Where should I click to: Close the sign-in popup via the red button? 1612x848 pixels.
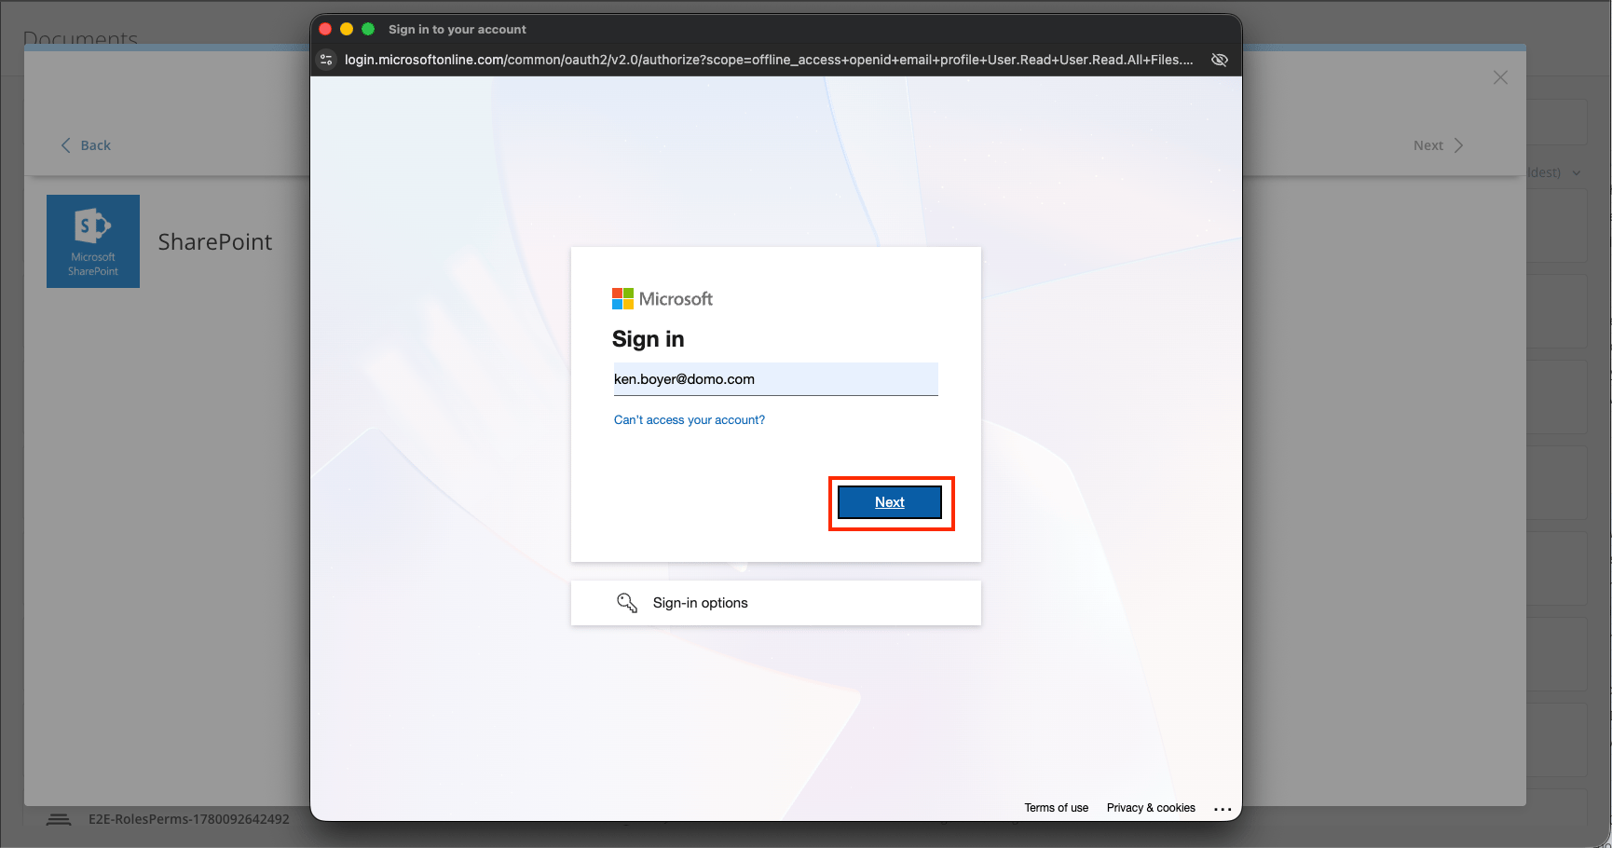[325, 29]
